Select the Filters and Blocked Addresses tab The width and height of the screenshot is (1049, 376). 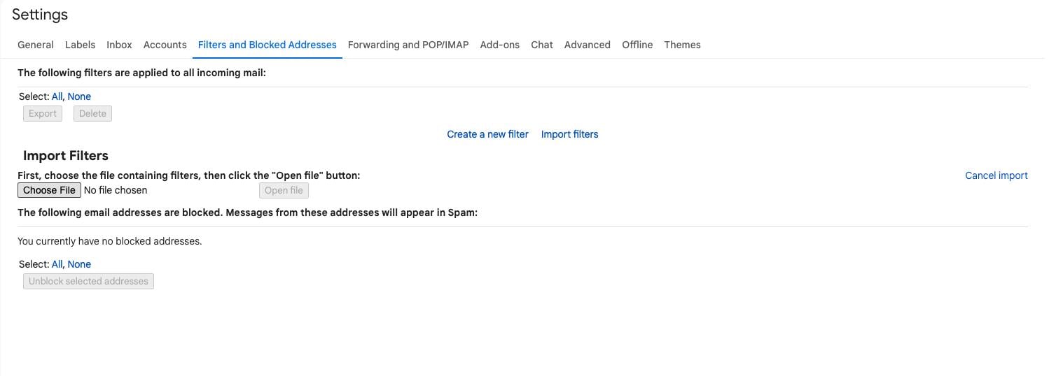pyautogui.click(x=267, y=45)
